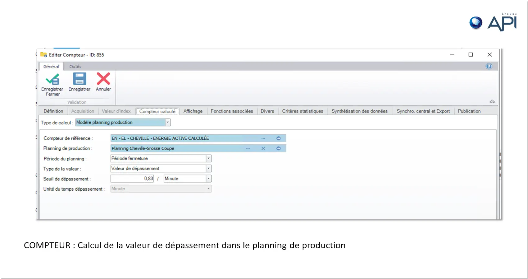
Task: Open the Affichage tab
Action: pos(193,111)
